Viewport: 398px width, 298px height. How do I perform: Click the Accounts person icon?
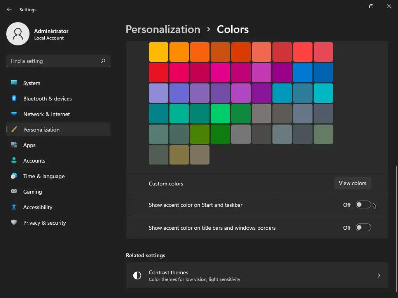[14, 161]
